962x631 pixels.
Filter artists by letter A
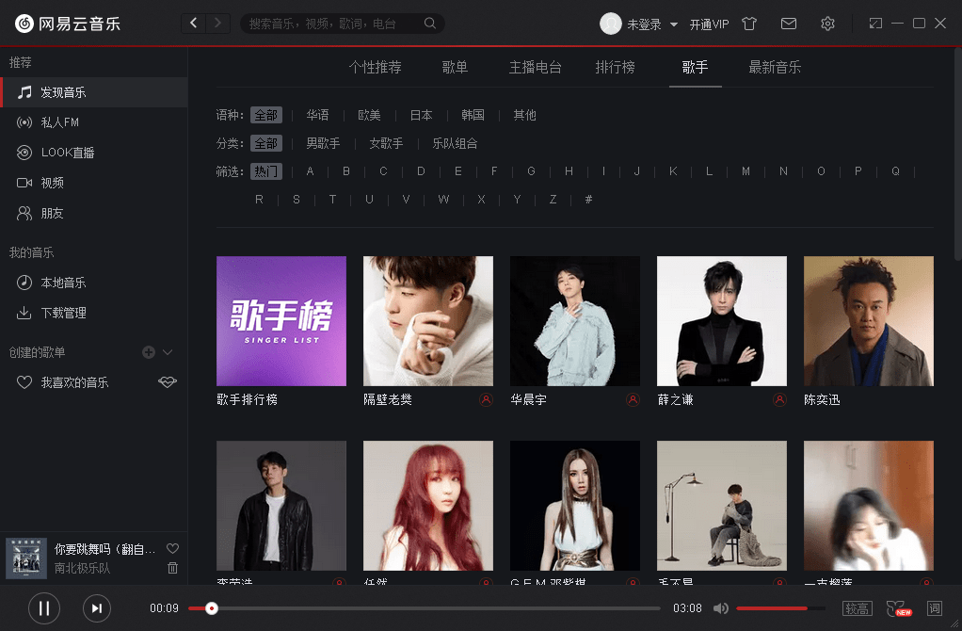click(311, 171)
